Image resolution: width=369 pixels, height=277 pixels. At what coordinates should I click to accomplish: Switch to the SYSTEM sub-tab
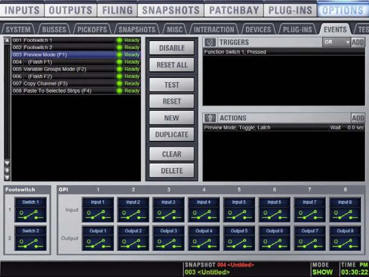click(x=18, y=30)
